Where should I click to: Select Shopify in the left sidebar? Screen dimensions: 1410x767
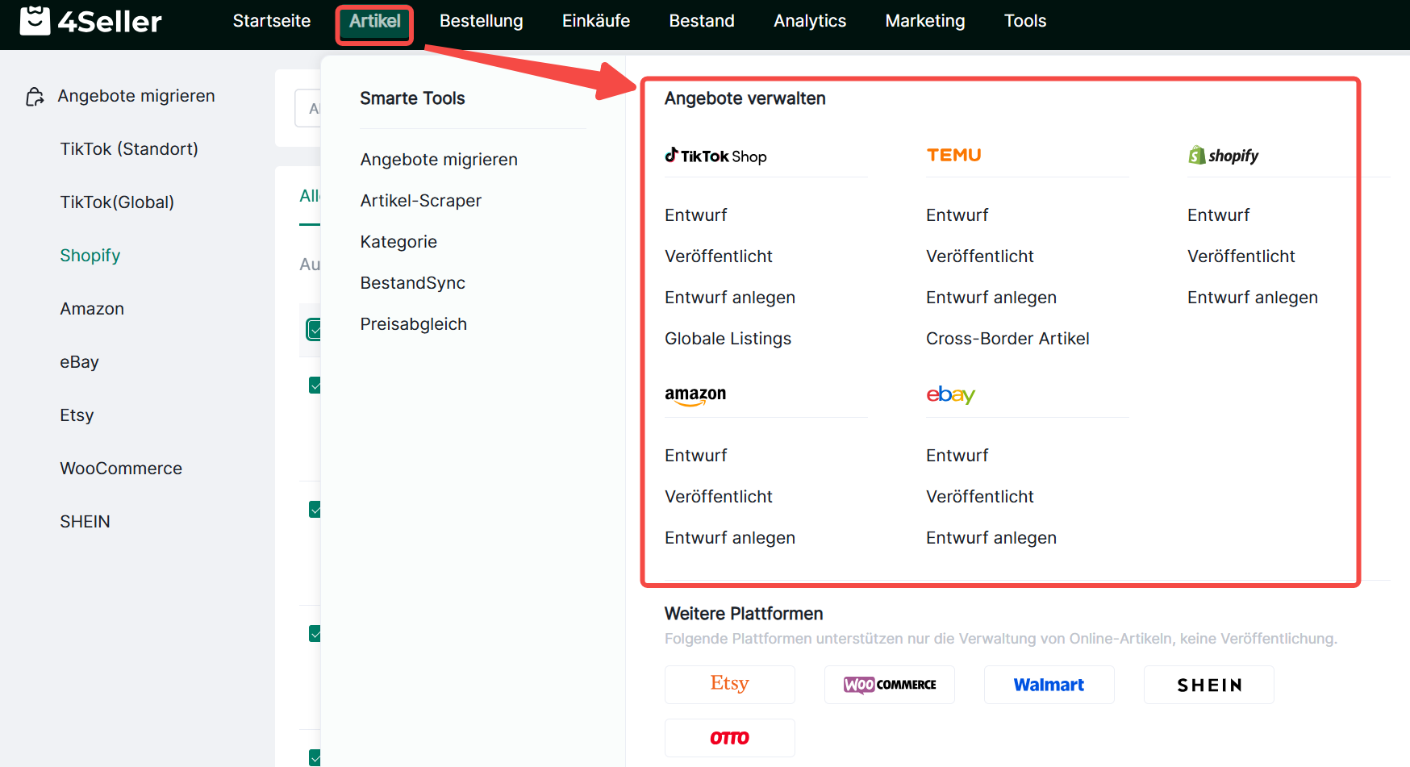(x=90, y=256)
